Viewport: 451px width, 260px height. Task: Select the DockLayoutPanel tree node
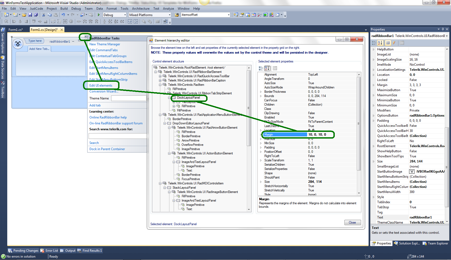[x=188, y=98]
